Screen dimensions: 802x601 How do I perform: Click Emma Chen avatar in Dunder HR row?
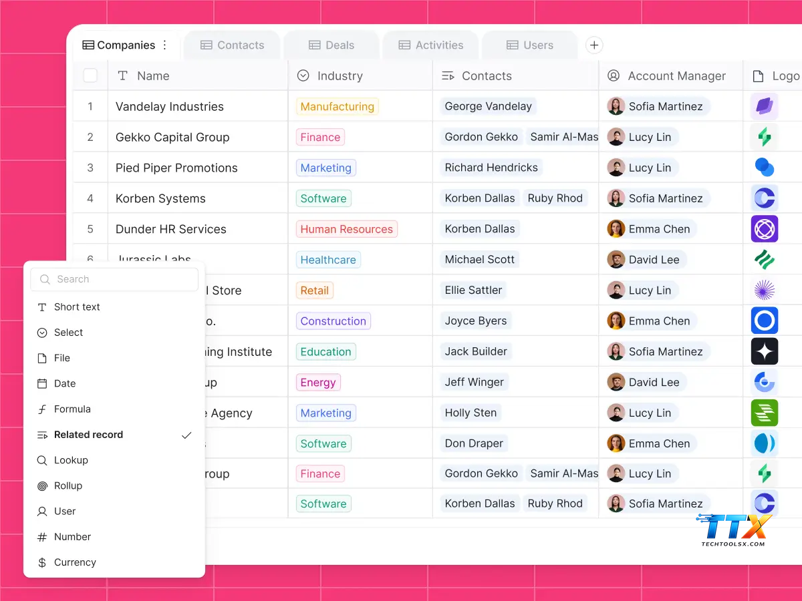616,229
